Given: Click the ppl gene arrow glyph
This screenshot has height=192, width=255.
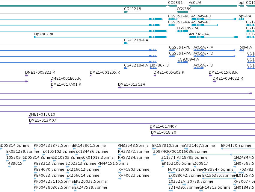Looking at the screenshot, I should tap(241, 6).
